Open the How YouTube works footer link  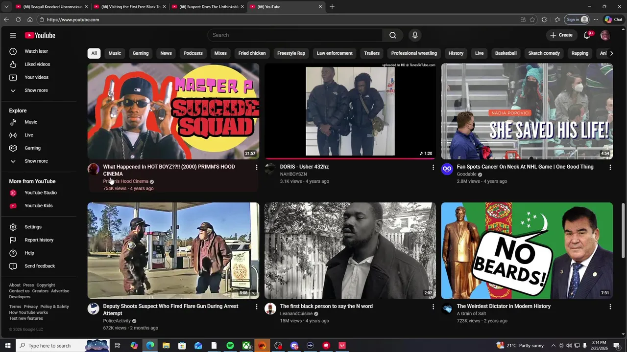click(28, 312)
